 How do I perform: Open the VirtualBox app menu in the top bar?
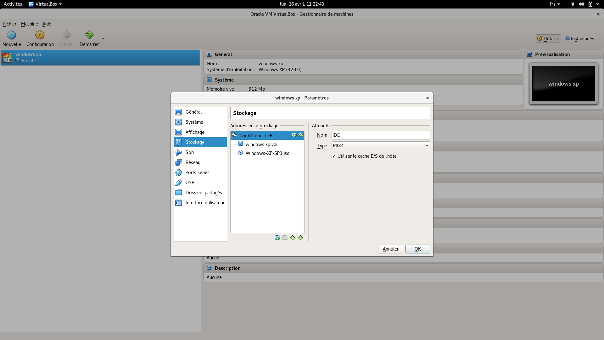pos(46,4)
